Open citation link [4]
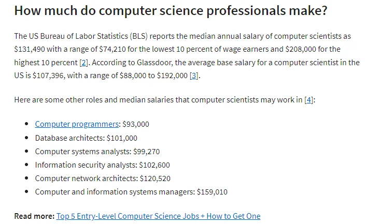 (x=308, y=100)
